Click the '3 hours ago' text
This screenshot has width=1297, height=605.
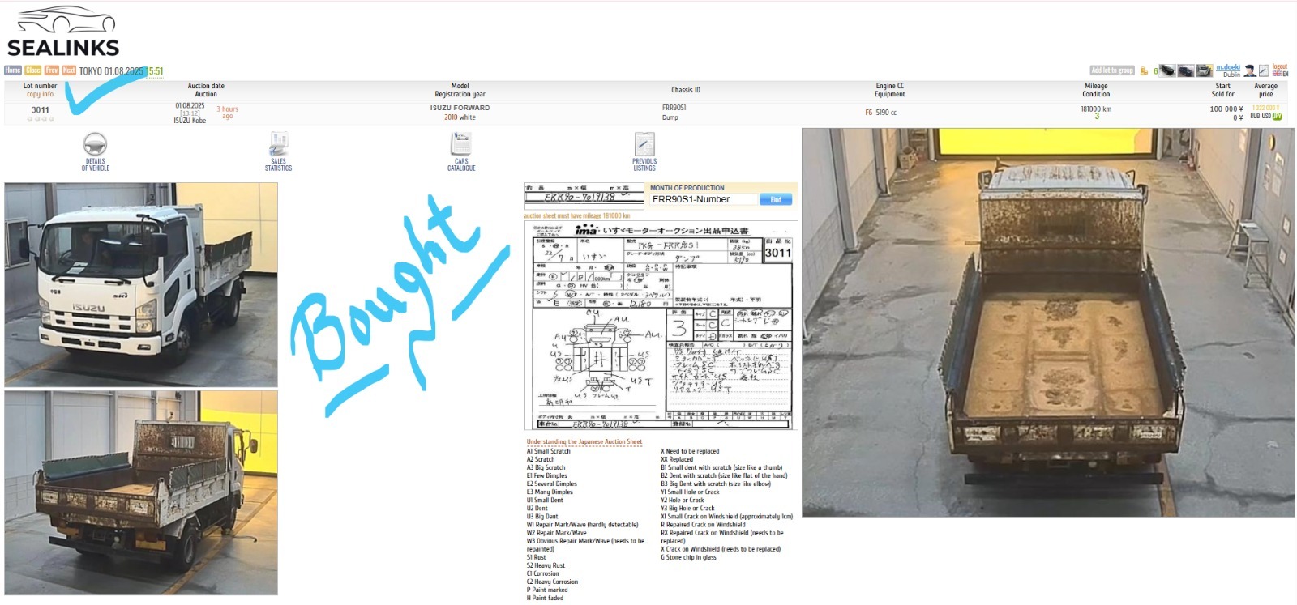click(x=227, y=113)
